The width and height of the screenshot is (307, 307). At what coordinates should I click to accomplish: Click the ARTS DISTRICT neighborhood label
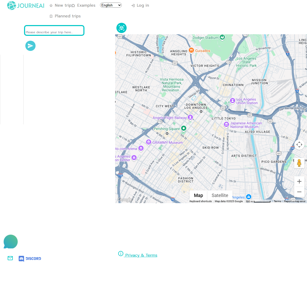(244, 156)
